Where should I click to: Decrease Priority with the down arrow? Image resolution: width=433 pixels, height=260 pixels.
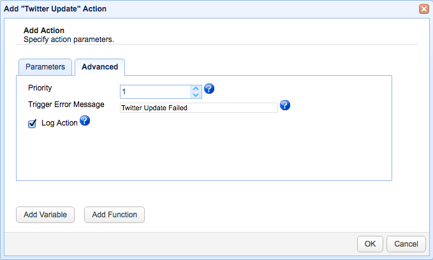[196, 95]
